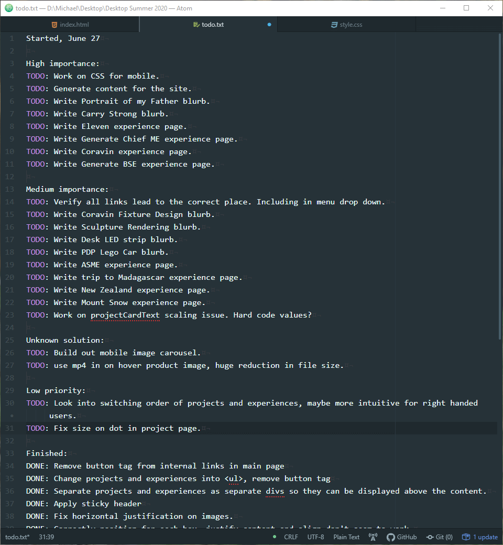Open the Git (0) panel
Screen dimensions: 503x545
pyautogui.click(x=439, y=537)
